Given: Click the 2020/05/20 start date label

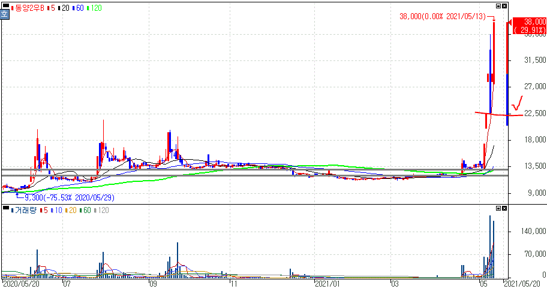Looking at the screenshot, I should point(21,284).
